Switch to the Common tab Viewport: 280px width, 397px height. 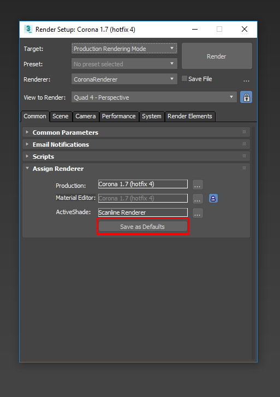tap(35, 116)
